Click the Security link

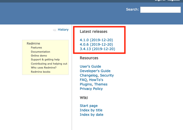pyautogui.click(x=107, y=75)
